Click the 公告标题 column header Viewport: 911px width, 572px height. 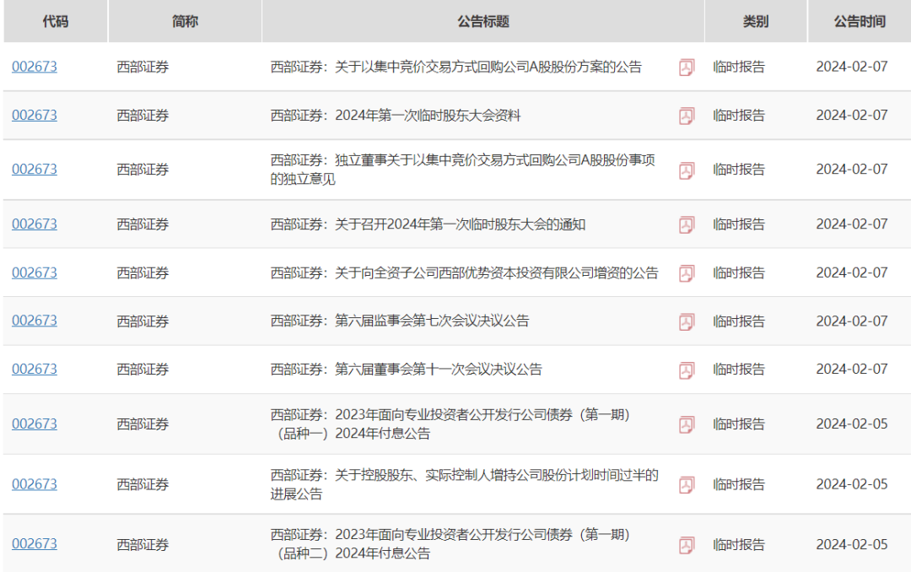tap(483, 22)
